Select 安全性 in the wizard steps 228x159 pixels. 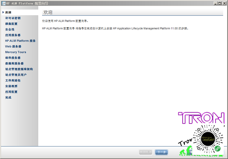click(x=10, y=29)
